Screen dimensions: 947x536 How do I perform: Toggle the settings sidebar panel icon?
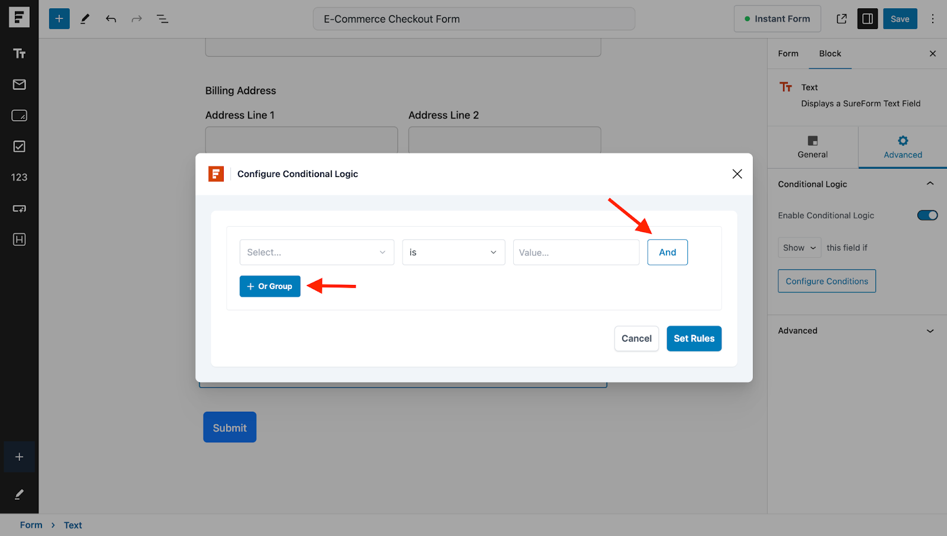click(x=867, y=19)
